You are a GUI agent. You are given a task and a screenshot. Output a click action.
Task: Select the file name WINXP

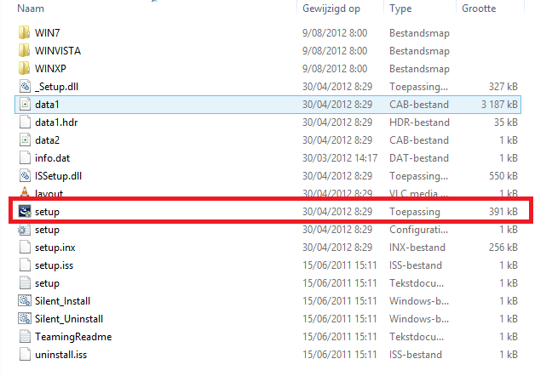coord(50,69)
